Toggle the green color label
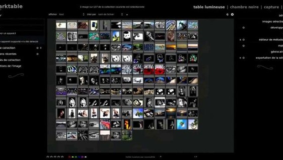 (x=76, y=157)
